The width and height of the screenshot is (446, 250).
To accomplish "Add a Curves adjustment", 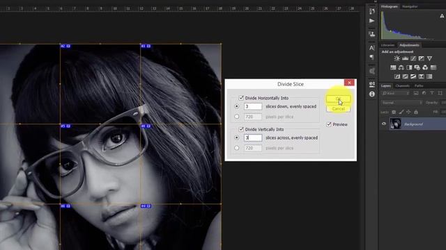I will pyautogui.click(x=413, y=58).
